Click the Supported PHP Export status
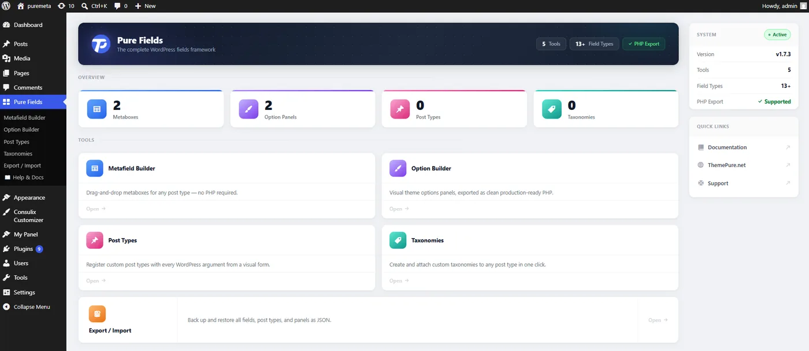This screenshot has height=351, width=809. coord(774,102)
